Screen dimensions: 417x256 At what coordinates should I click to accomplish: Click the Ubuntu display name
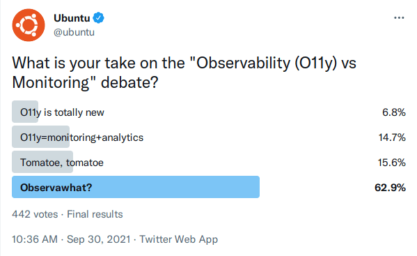click(x=72, y=18)
